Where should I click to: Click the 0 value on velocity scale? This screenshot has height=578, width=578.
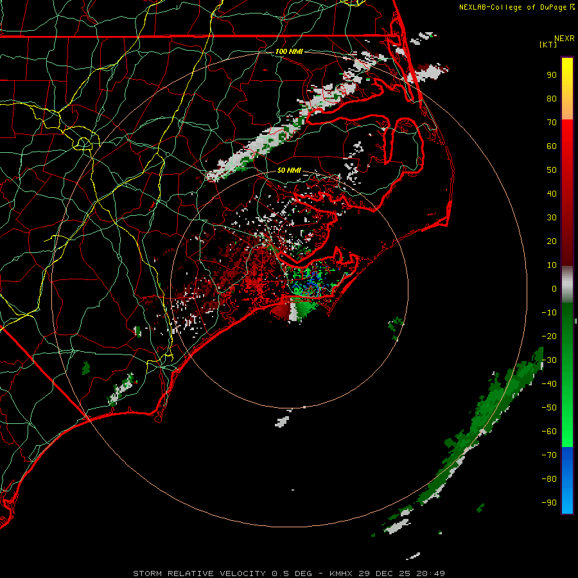554,289
